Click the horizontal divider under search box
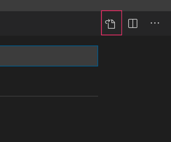The image size is (171, 142). (49, 96)
